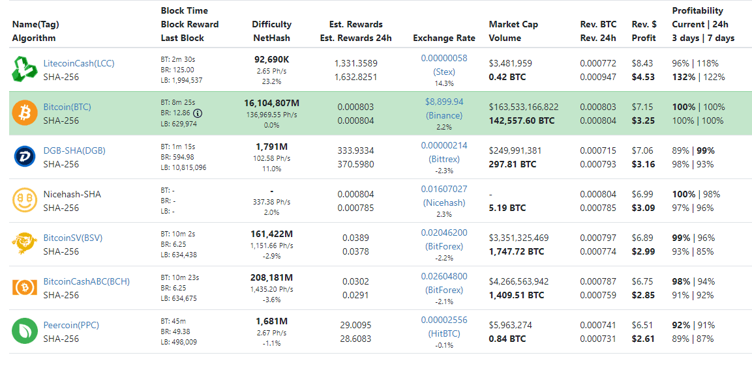The height and width of the screenshot is (366, 752).
Task: Click the Nicehash-SHA name text
Action: 72,194
